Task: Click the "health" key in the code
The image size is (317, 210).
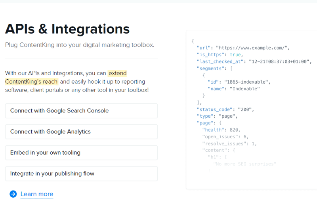Action: click(x=213, y=130)
